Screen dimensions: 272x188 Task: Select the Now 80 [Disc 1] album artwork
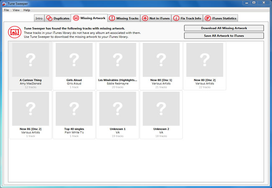click(161, 60)
